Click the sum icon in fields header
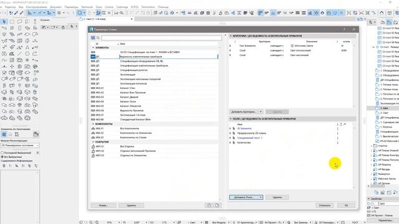This screenshot has width=399, height=224. [341, 124]
